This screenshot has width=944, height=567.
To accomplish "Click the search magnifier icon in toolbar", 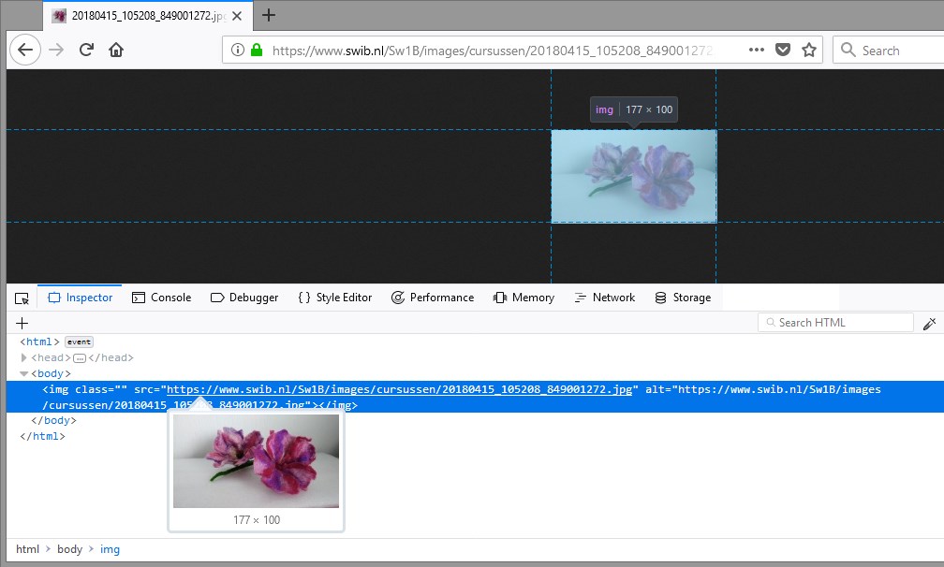I will tap(848, 50).
